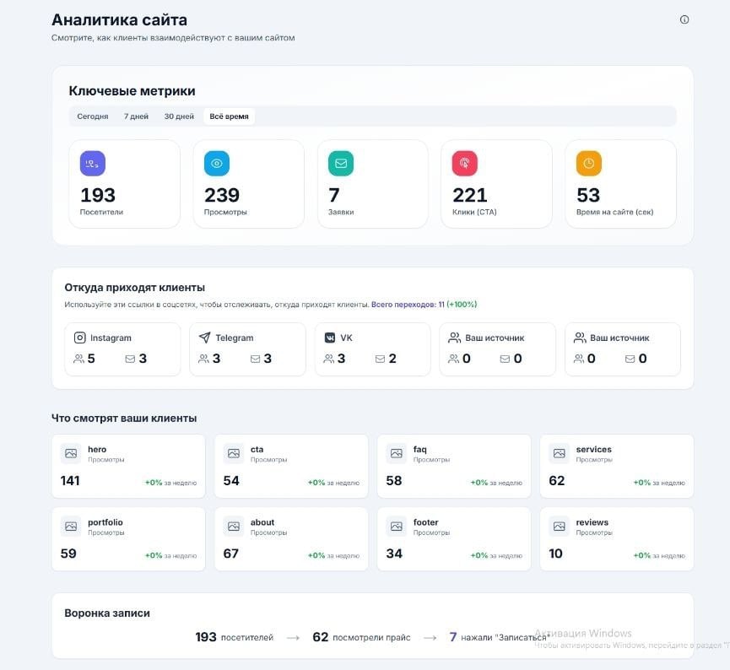
Task: Click the purple Посетители visitors icon
Action: [x=93, y=164]
